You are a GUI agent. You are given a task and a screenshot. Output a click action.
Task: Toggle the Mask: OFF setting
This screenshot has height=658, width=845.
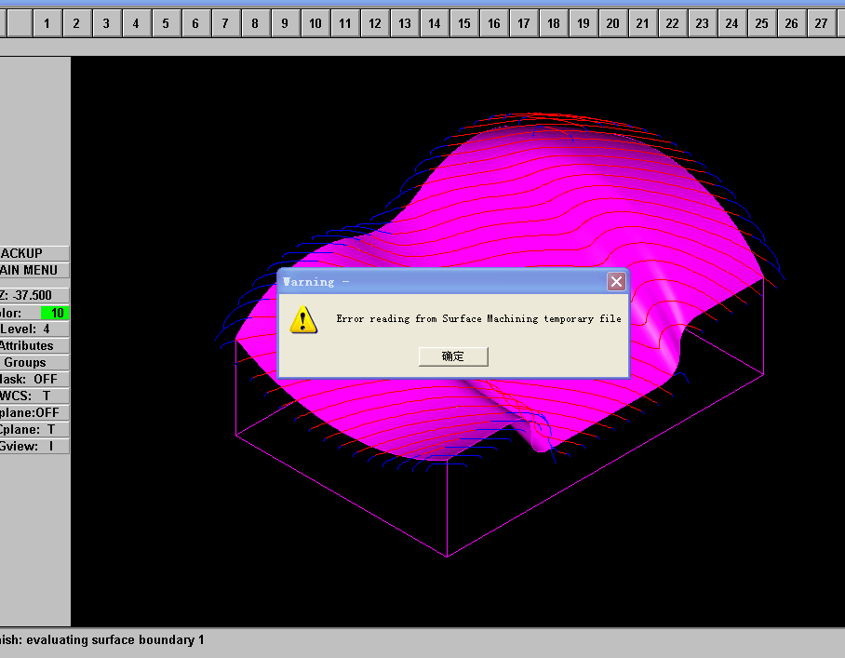34,379
